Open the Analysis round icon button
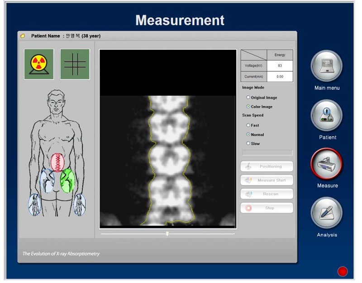Screen dimensions: 362x283 tap(326, 213)
